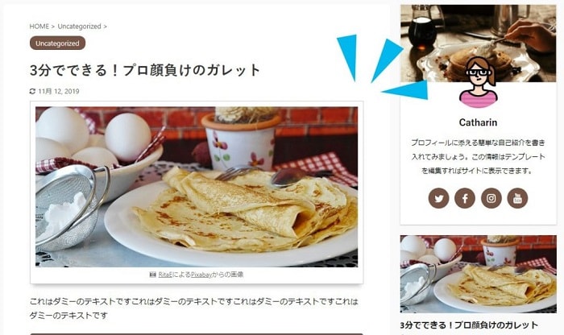The image size is (564, 335).
Task: Click Catharin's avatar illustration
Action: [479, 82]
